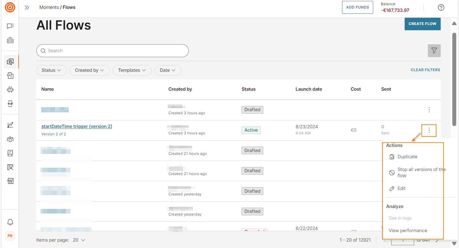
Task: Click the 8/23/2024 launch date cell
Action: coord(307,126)
